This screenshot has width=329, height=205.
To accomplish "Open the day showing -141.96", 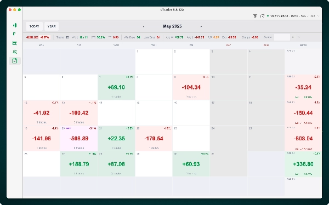I will [42, 139].
